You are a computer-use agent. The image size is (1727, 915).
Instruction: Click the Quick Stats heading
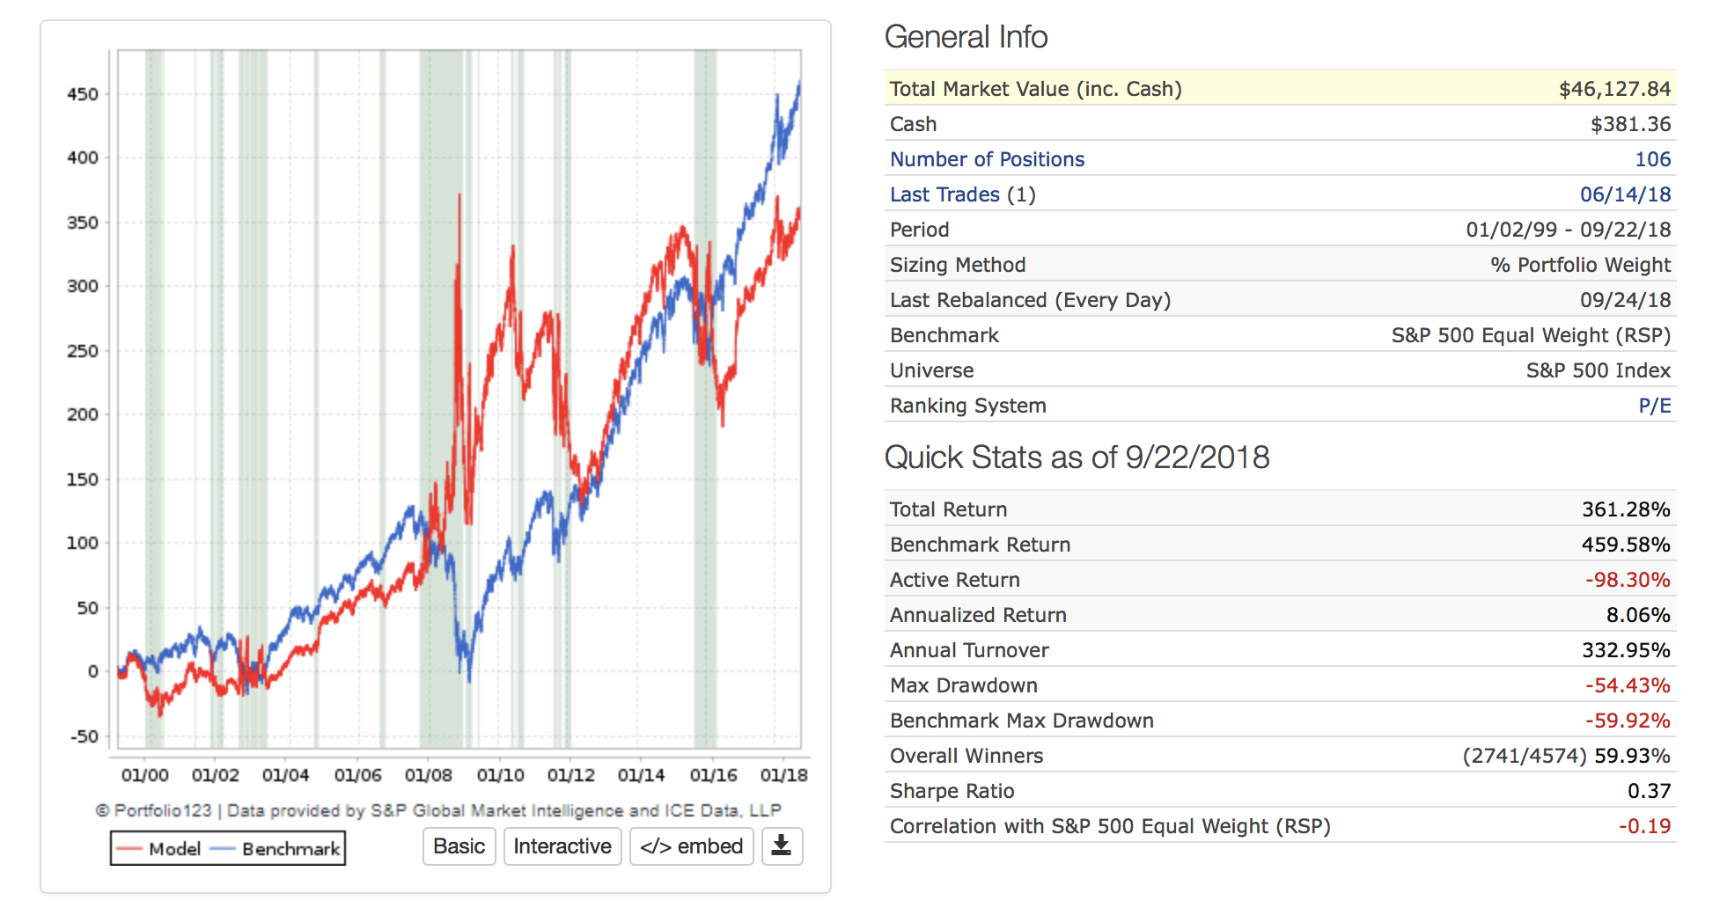point(1077,457)
